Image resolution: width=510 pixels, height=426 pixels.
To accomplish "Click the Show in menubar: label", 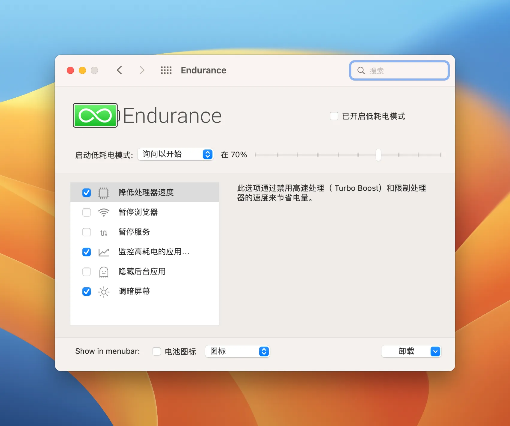I will coord(108,351).
